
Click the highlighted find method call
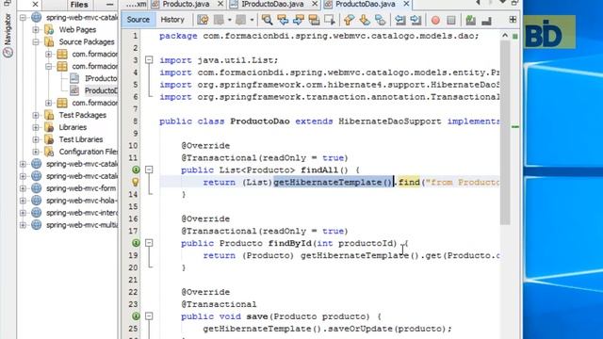click(409, 182)
